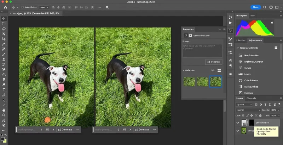Open the Auto-Select Layer dropdown

click(44, 7)
